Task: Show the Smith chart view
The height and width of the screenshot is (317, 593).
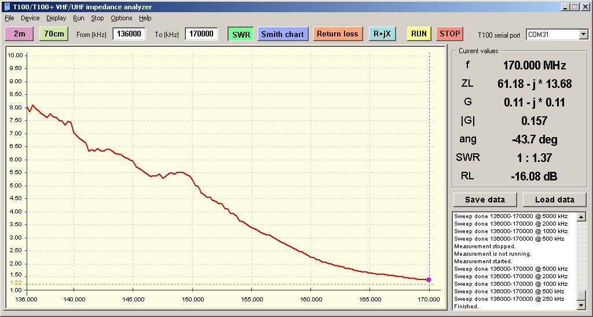Action: coord(283,34)
